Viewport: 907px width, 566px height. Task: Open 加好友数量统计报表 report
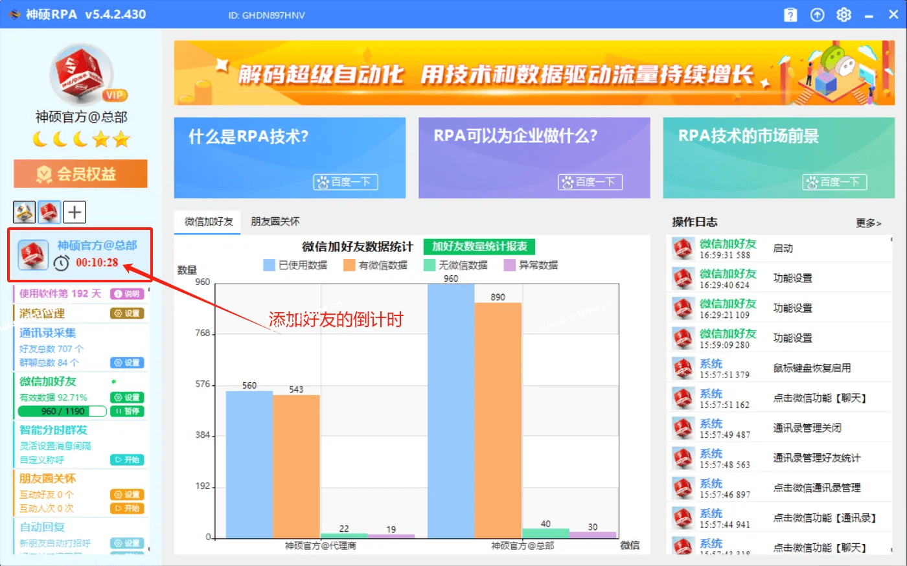click(x=479, y=246)
